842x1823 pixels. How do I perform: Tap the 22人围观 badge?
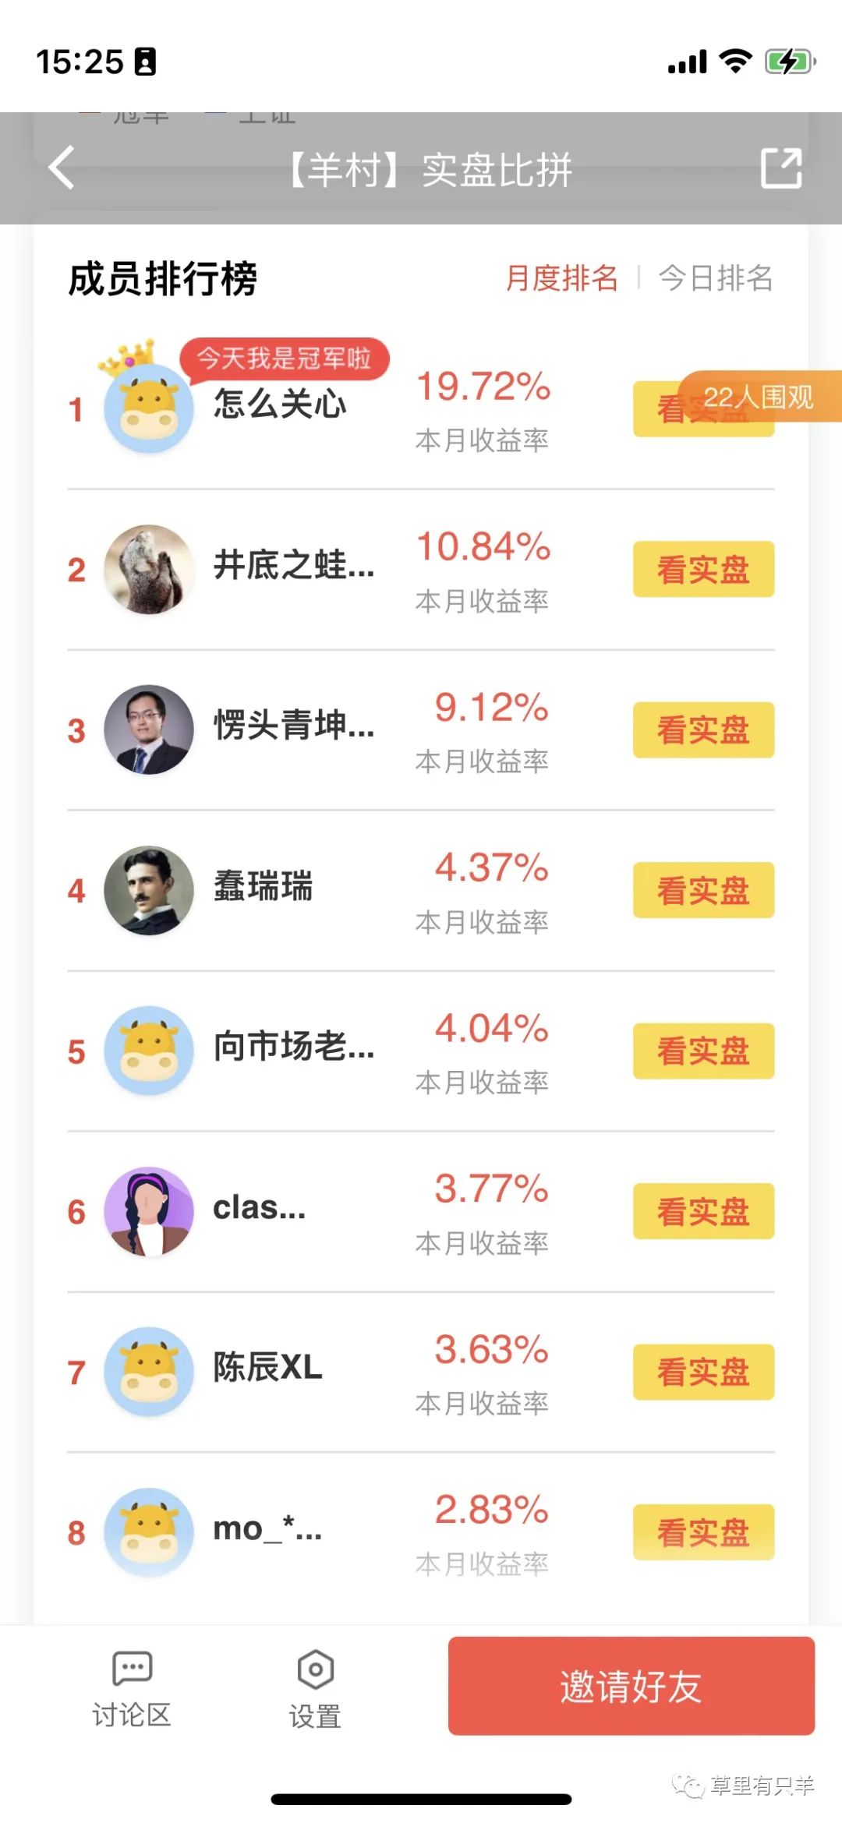759,397
